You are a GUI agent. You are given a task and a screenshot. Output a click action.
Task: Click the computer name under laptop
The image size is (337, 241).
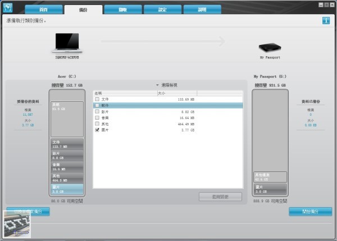[67, 57]
